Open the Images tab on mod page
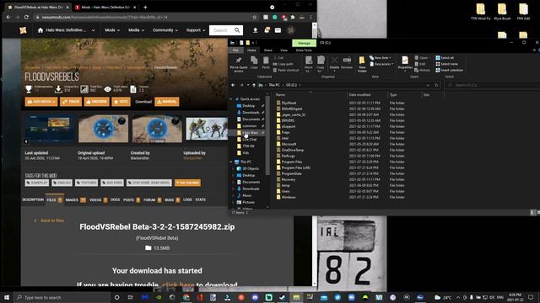 coord(75,200)
